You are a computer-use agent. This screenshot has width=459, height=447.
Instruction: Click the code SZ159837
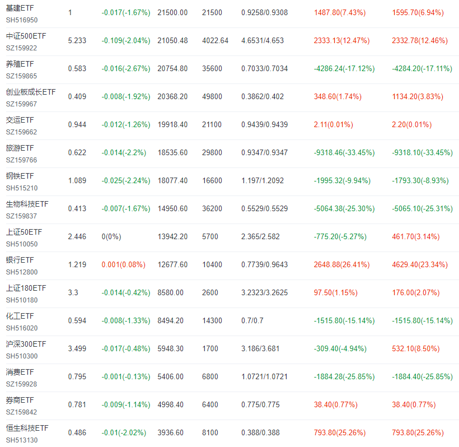coord(22,216)
